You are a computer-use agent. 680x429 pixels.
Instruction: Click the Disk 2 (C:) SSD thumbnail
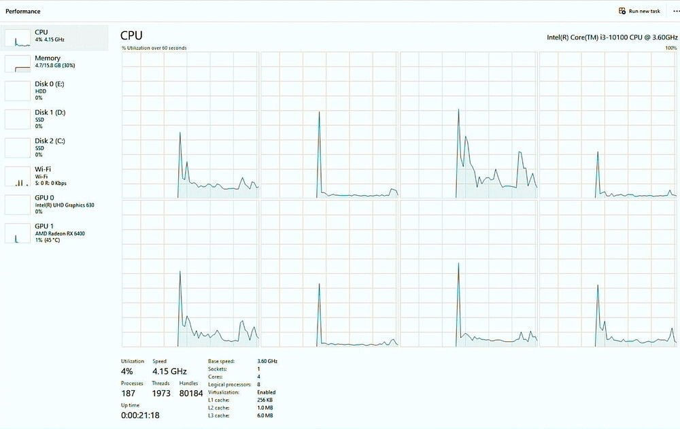pos(18,148)
